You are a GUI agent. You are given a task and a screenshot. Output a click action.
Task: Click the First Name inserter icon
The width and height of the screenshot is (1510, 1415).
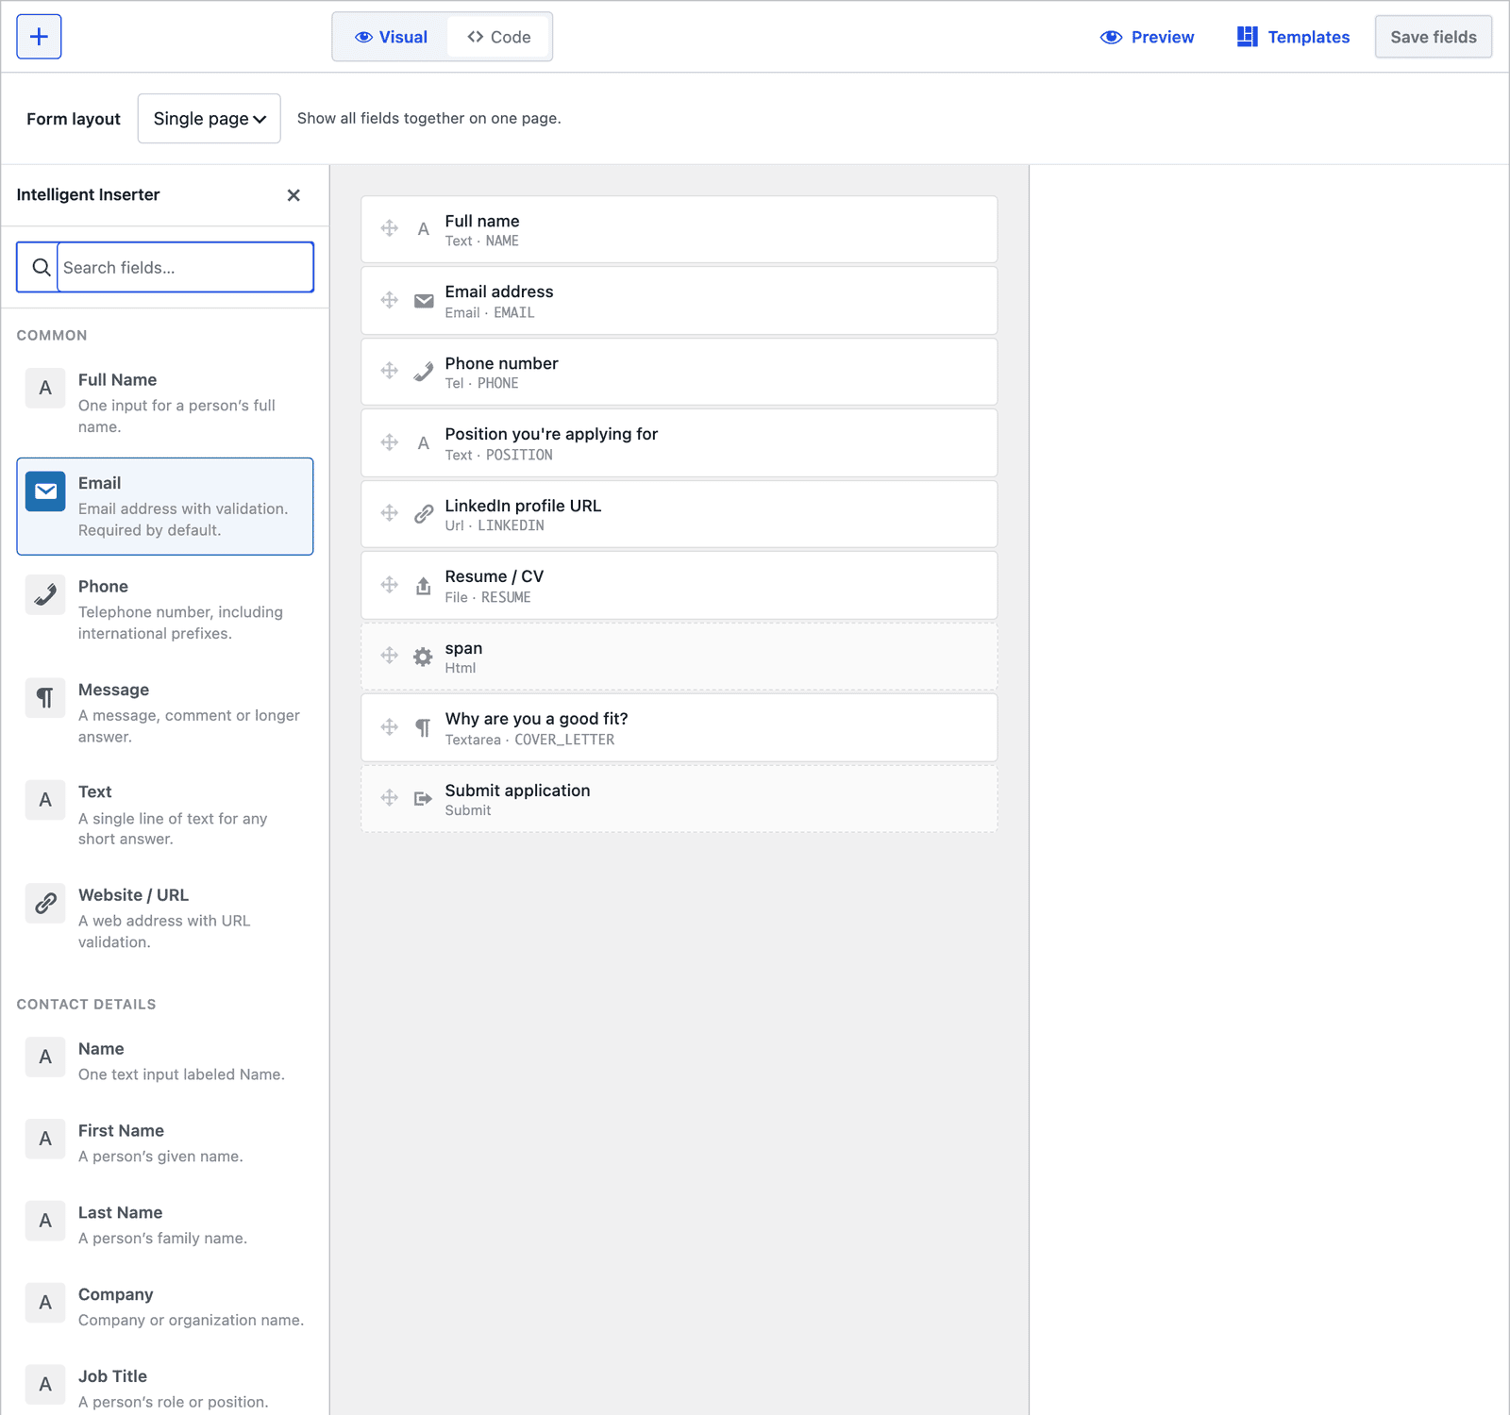coord(45,1140)
